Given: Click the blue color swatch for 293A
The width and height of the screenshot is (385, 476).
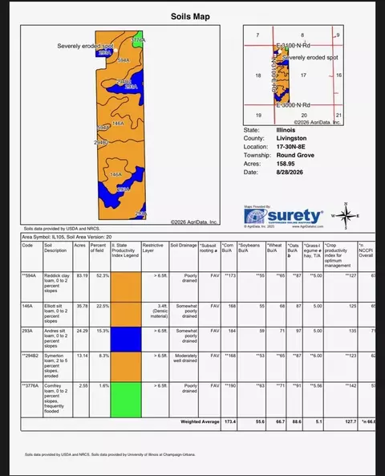Looking at the screenshot, I should tap(126, 340).
